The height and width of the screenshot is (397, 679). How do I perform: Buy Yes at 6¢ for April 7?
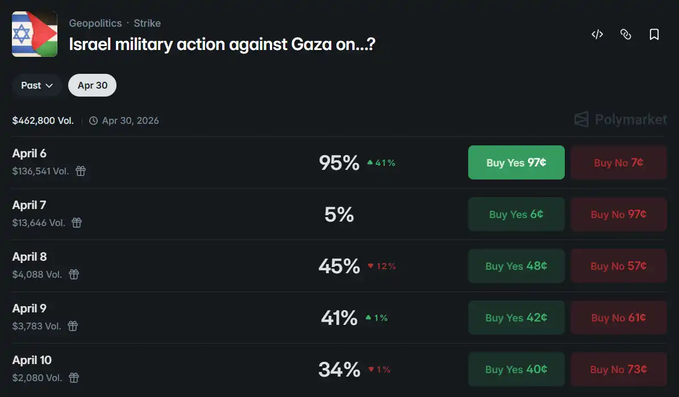point(516,214)
